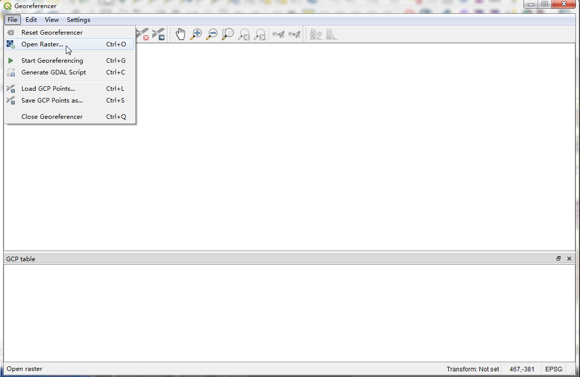Screen dimensions: 580x377
Task: Activate the Pan hand tool
Action: click(x=181, y=34)
